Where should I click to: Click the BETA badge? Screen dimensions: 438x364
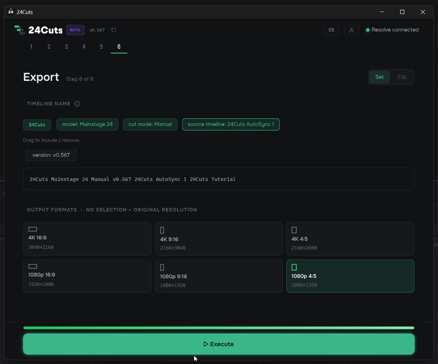pos(75,30)
